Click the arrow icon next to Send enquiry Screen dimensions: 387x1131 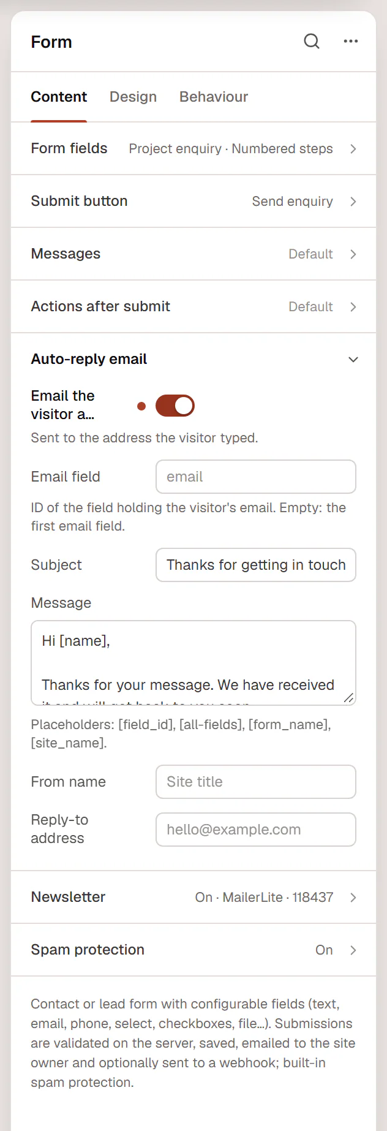(353, 202)
